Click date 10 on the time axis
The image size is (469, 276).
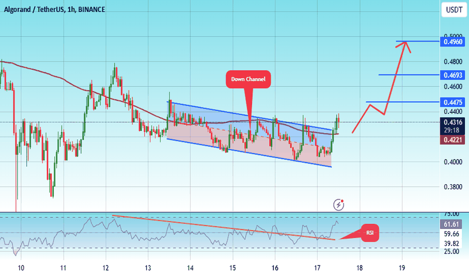pyautogui.click(x=21, y=268)
